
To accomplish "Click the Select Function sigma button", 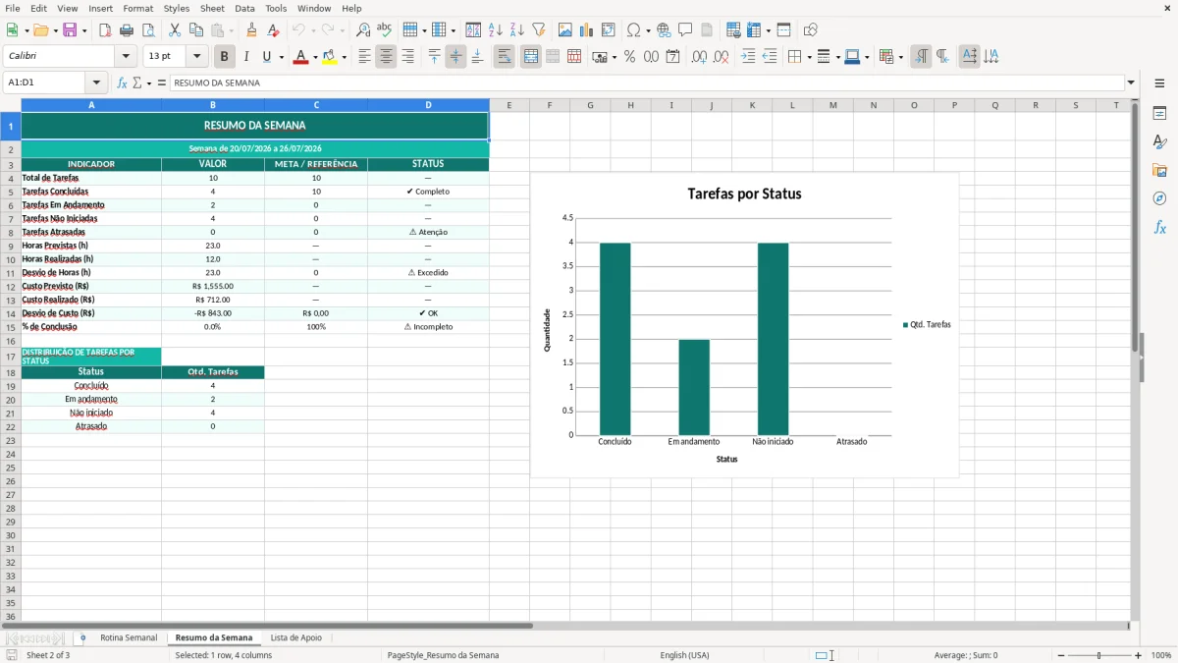I will 137,83.
